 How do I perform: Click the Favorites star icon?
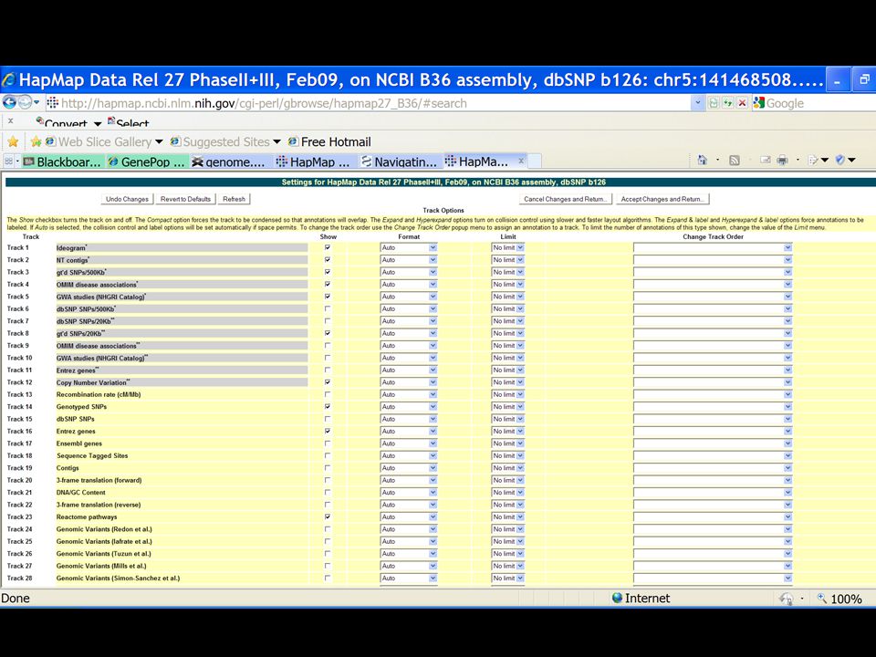[13, 142]
